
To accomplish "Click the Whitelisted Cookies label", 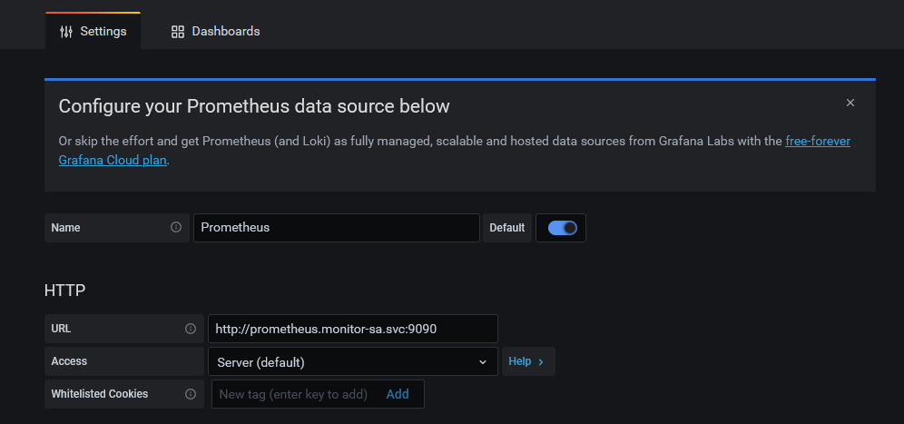I will pyautogui.click(x=100, y=394).
